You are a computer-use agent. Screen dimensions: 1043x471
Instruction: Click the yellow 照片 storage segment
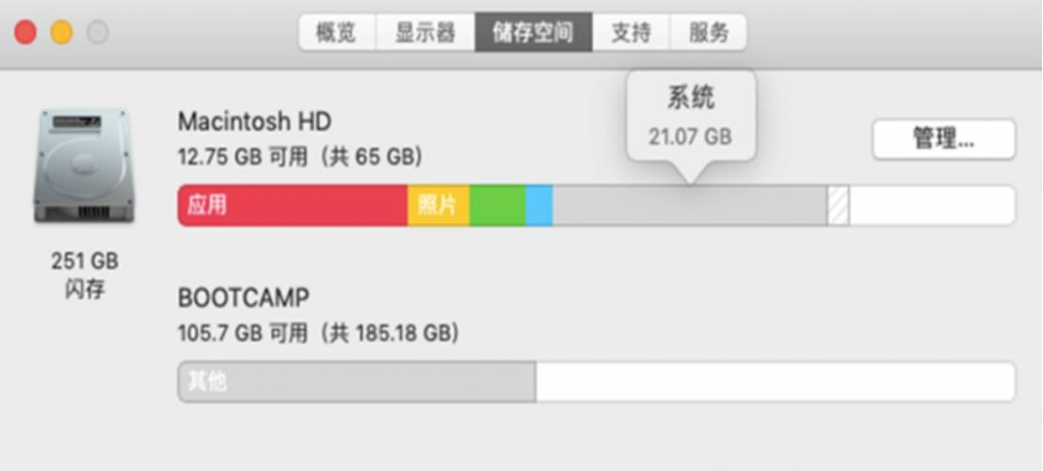click(x=439, y=205)
